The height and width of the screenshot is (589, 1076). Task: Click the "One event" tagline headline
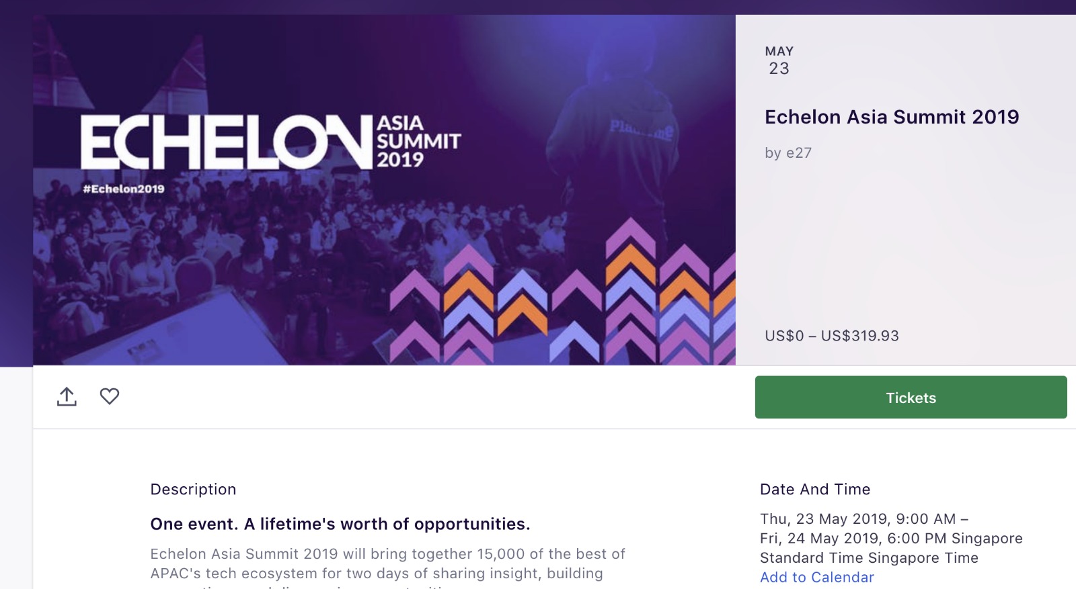point(340,524)
